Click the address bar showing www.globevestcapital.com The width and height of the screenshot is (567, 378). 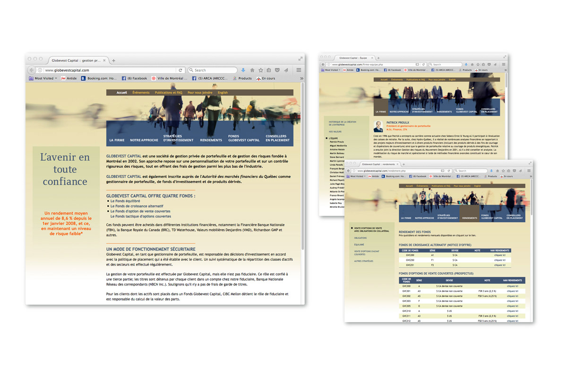(x=111, y=70)
